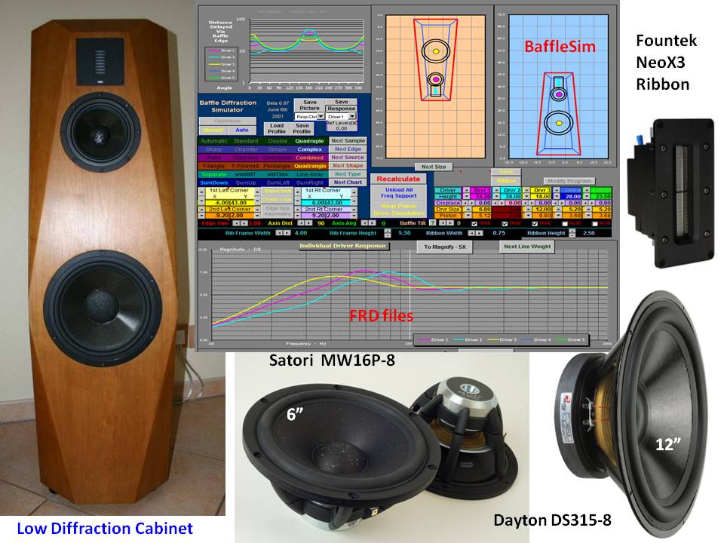Click 2nd Rt Corner X value 9.20
The width and height of the screenshot is (724, 543).
point(314,215)
